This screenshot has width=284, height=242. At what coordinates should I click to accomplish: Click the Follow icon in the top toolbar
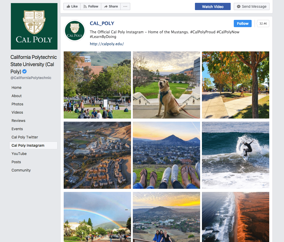click(85, 6)
